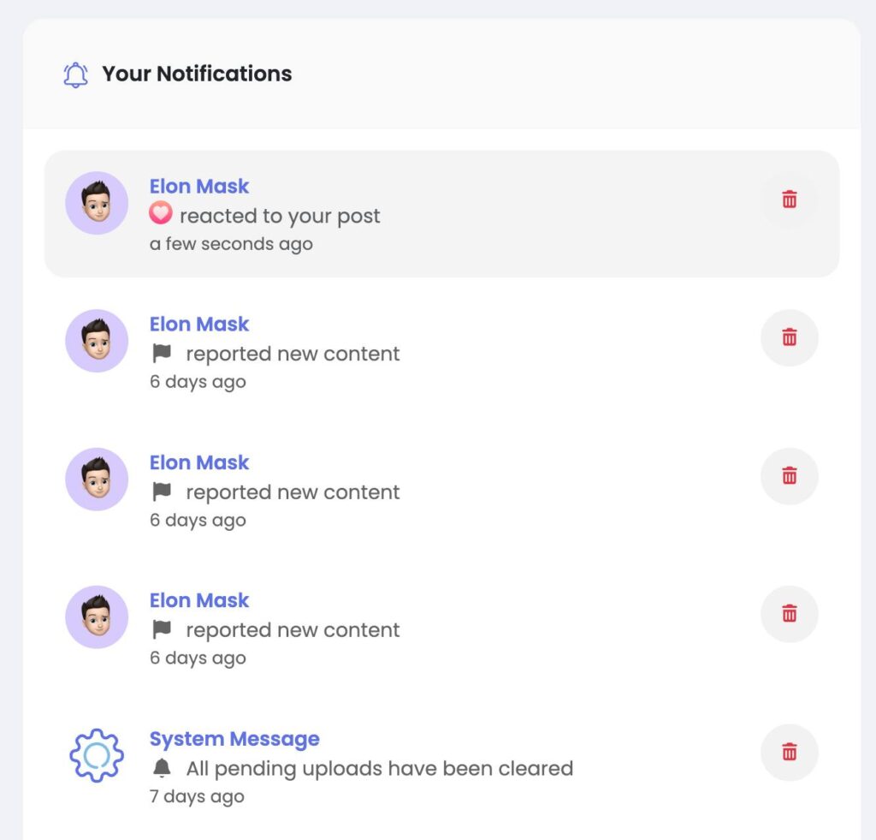Delete the reacted to your post notification

[x=789, y=200]
